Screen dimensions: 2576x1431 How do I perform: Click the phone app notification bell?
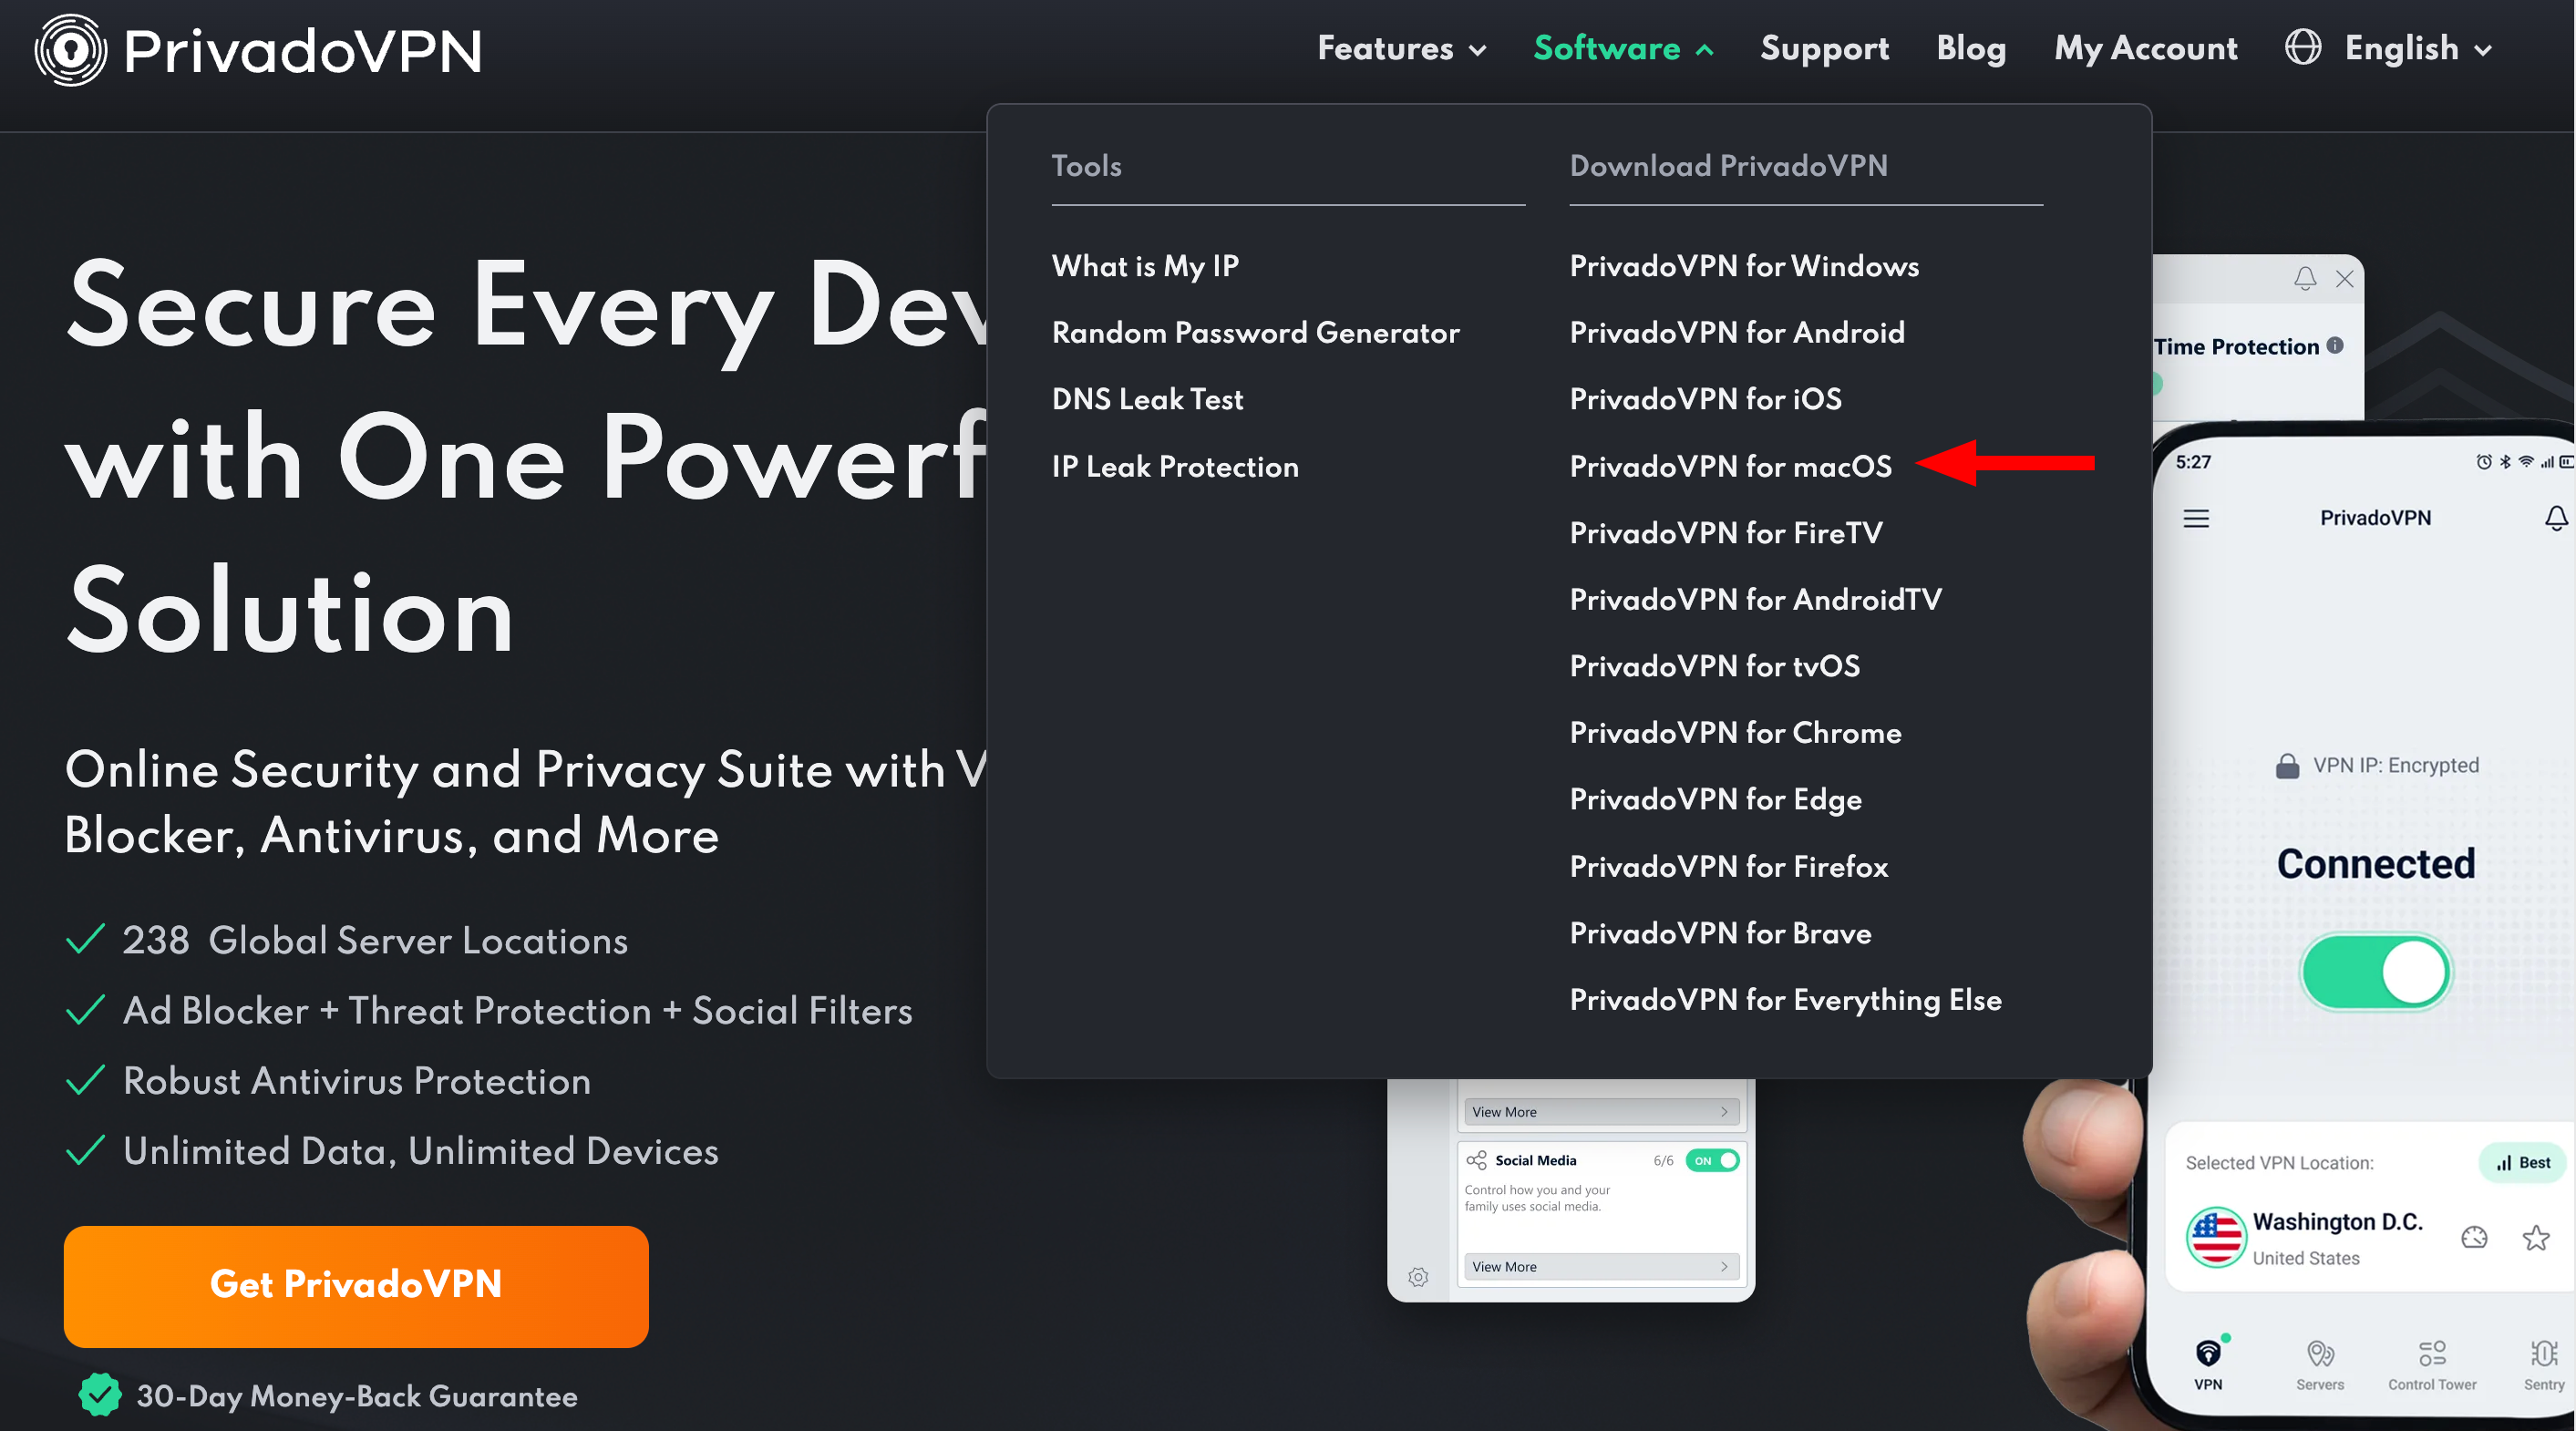(x=2556, y=518)
